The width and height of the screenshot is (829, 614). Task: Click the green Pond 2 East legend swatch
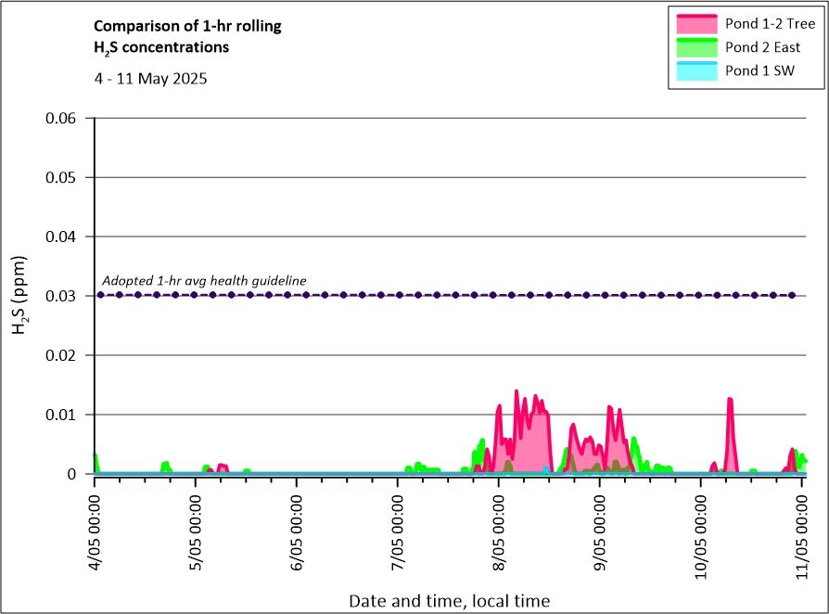tap(698, 47)
